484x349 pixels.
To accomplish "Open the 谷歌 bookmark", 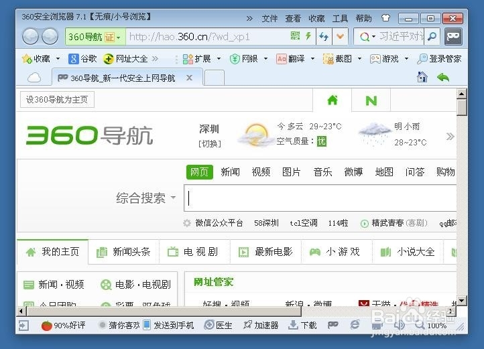I will (82, 59).
